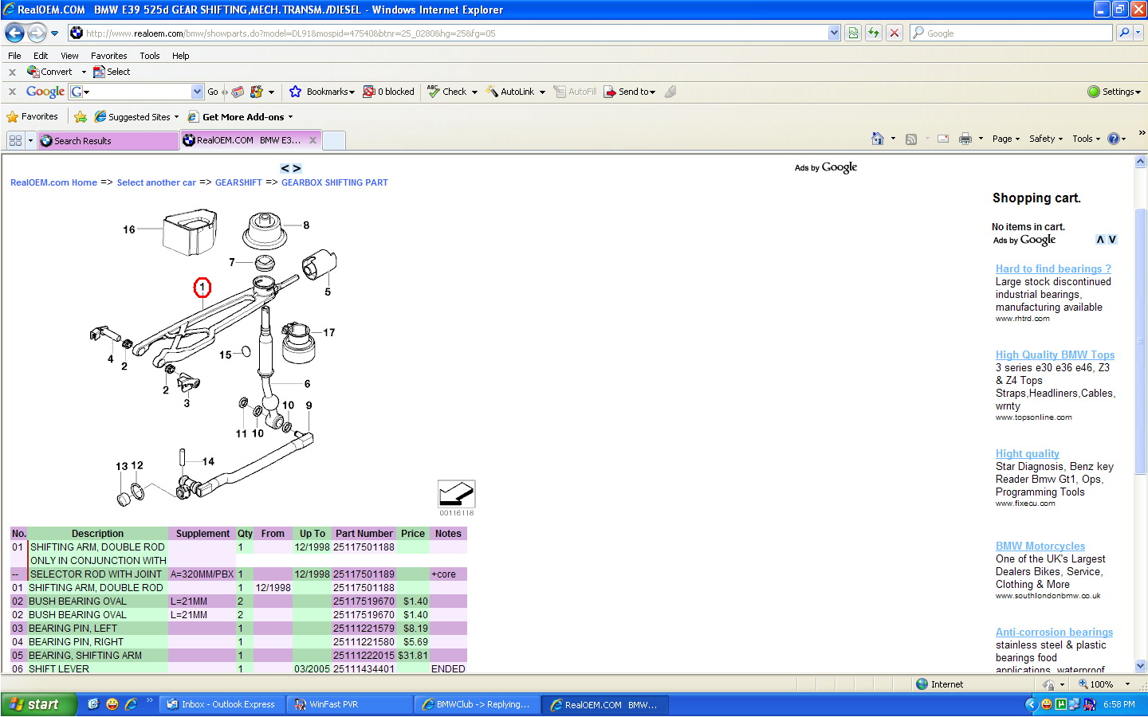The width and height of the screenshot is (1148, 717).
Task: Click the Add to Favorites Bar icon
Action: (81, 117)
